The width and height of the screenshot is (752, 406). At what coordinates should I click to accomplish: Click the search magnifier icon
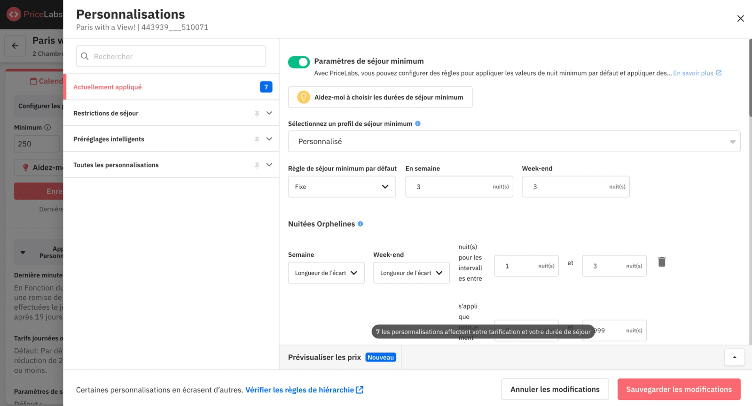(x=85, y=56)
